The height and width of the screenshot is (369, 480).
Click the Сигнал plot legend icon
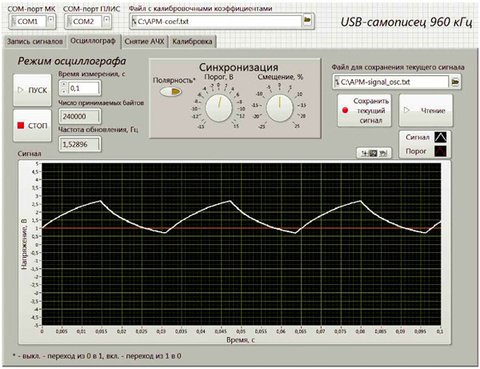(x=441, y=138)
